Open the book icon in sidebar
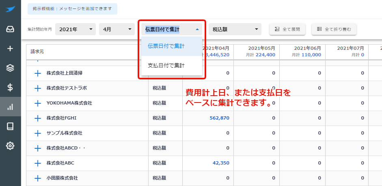The image size is (382, 186). tap(10, 126)
